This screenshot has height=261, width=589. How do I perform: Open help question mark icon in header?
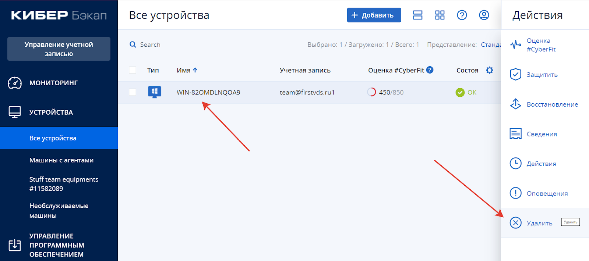tap(462, 15)
